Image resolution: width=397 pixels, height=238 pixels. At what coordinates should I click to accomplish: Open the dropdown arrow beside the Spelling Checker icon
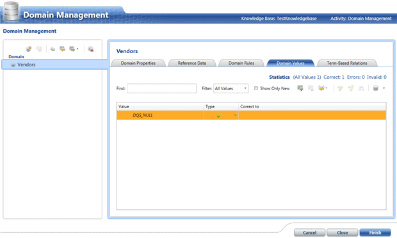click(384, 88)
